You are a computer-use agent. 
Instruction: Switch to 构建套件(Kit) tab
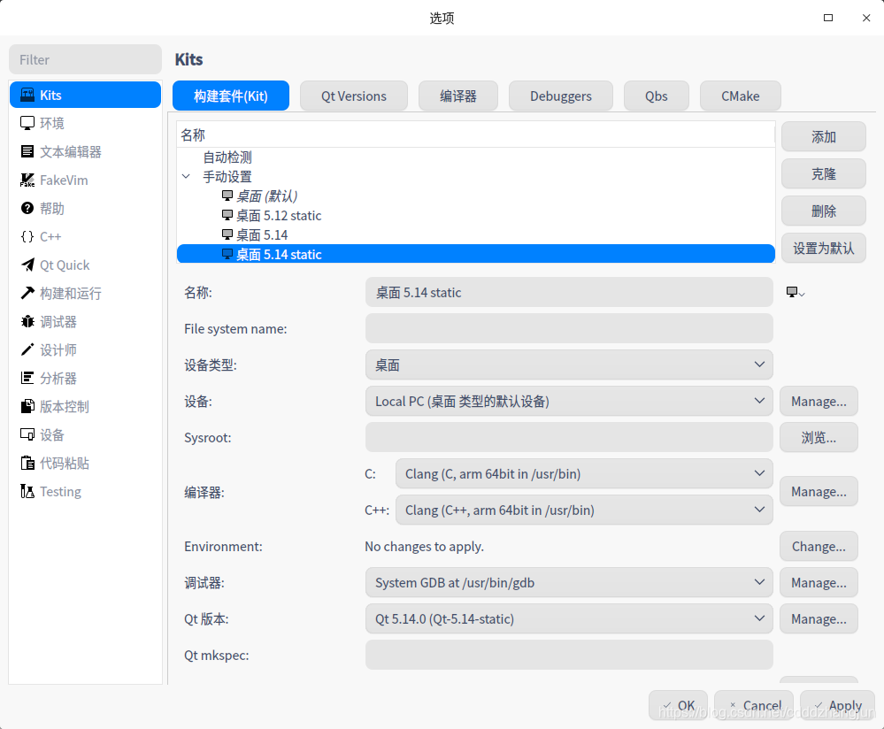click(x=231, y=96)
